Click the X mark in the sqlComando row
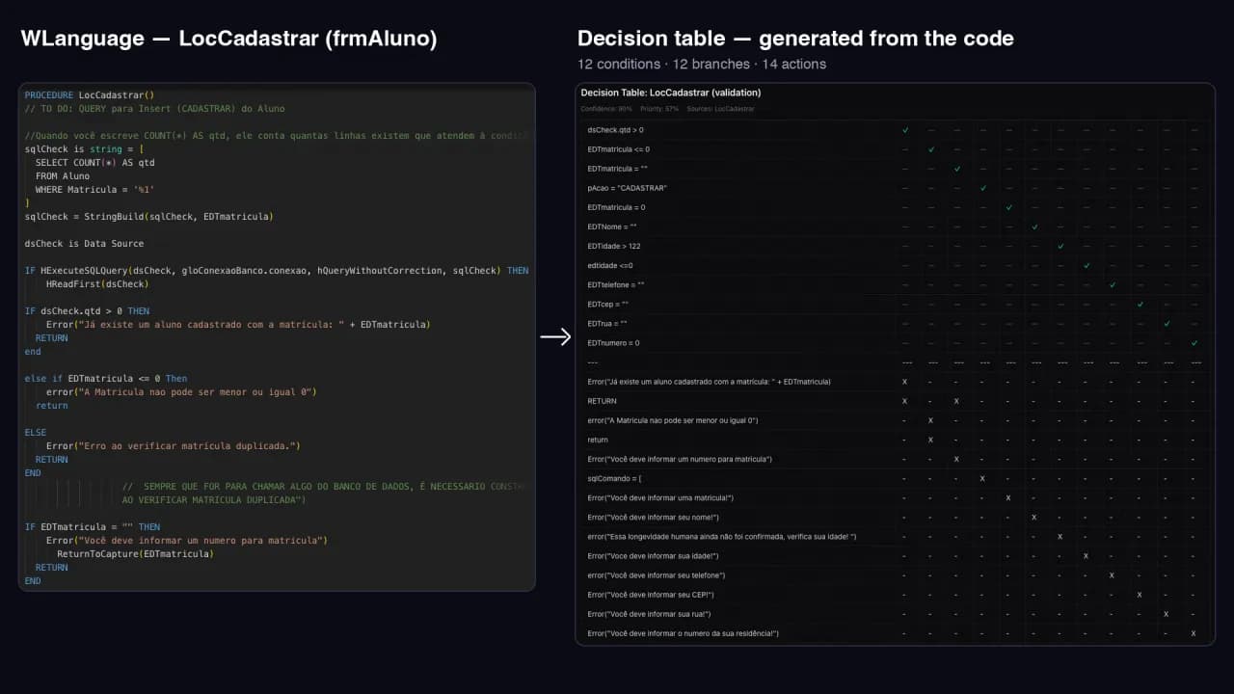Screen dimensions: 1234x694 pyautogui.click(x=982, y=478)
